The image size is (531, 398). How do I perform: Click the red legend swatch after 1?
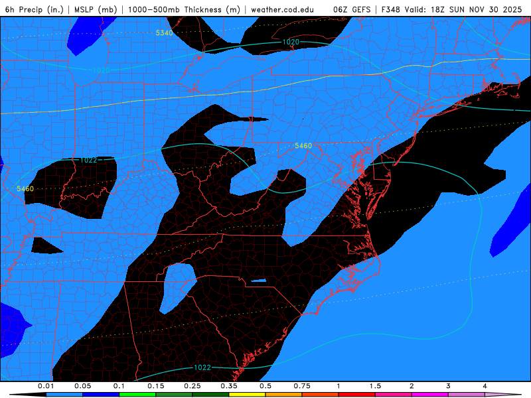click(357, 395)
